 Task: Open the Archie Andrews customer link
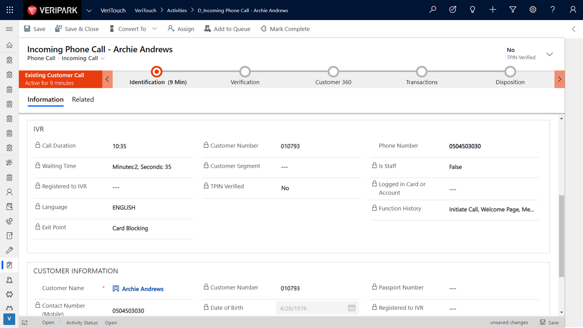(143, 289)
